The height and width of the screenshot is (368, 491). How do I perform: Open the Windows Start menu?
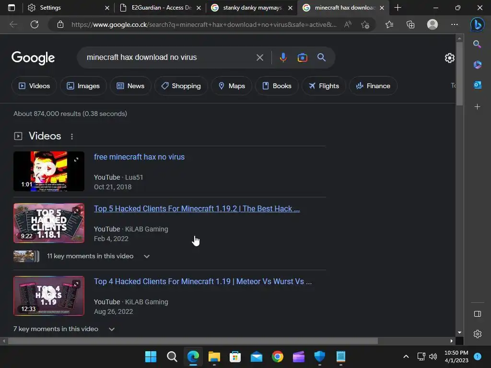tap(151, 356)
